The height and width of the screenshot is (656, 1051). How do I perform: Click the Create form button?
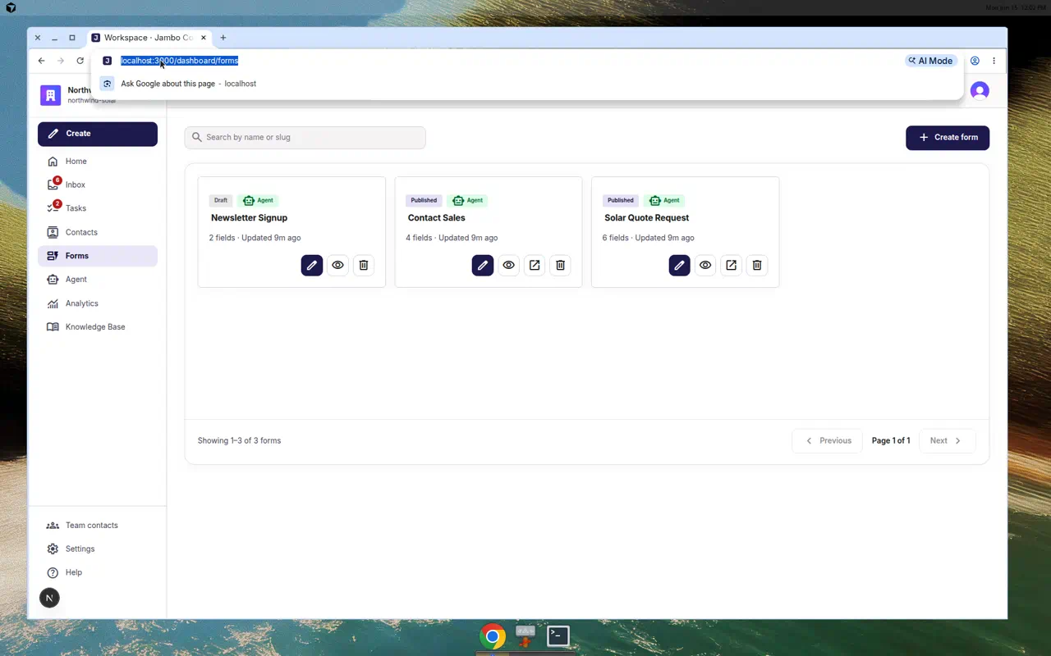948,138
